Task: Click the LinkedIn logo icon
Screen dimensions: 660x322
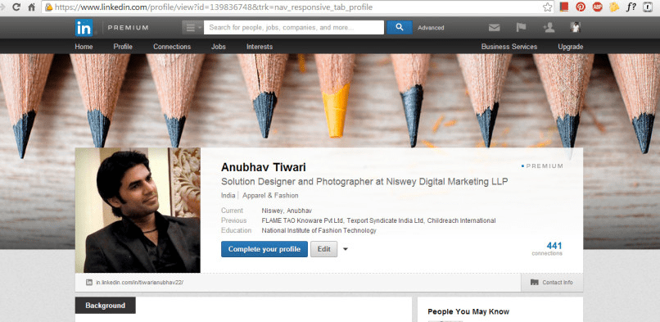Action: pyautogui.click(x=84, y=28)
